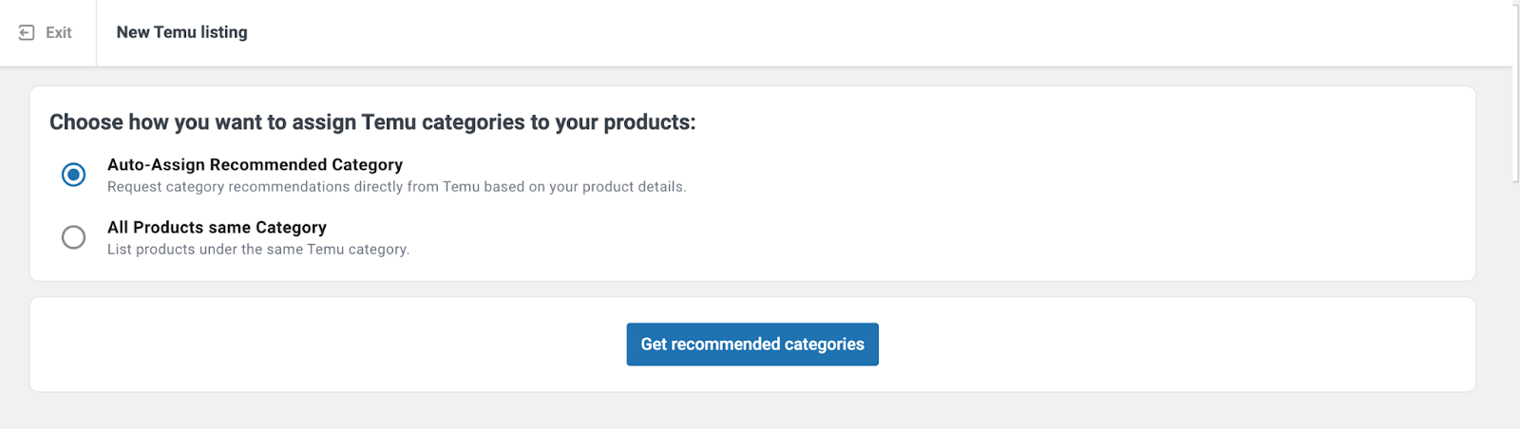Click the All Products same Category label text
Image resolution: width=1520 pixels, height=429 pixels.
(217, 228)
